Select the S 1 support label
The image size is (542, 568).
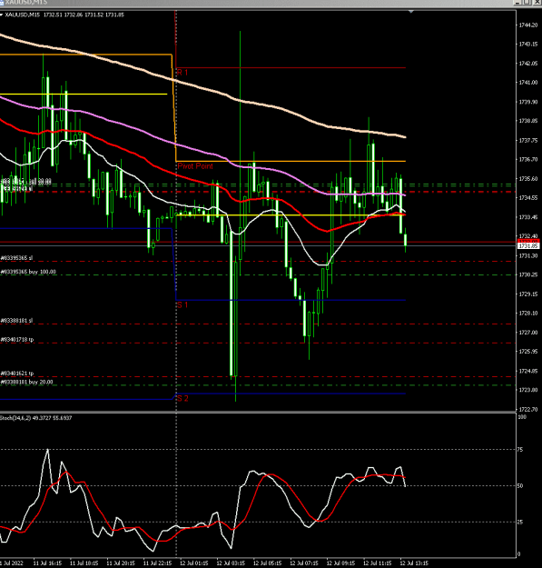pyautogui.click(x=182, y=305)
